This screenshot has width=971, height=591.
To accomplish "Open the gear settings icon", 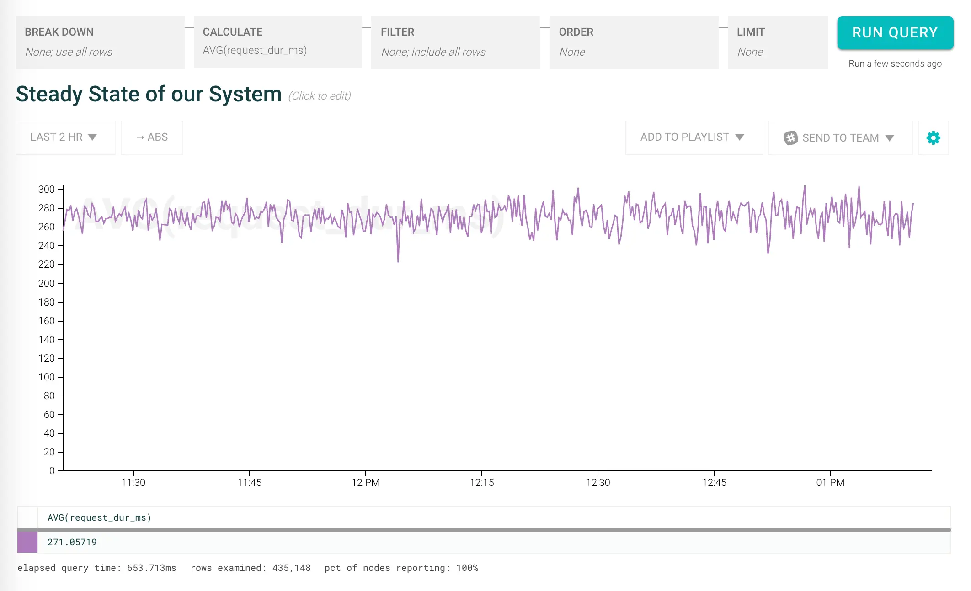I will (x=933, y=137).
